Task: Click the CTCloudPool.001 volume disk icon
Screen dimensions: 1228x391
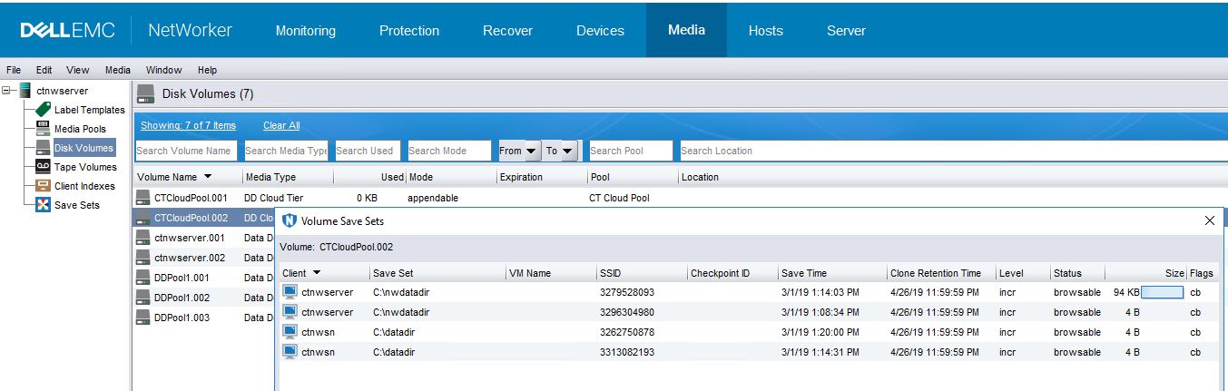Action: 142,197
